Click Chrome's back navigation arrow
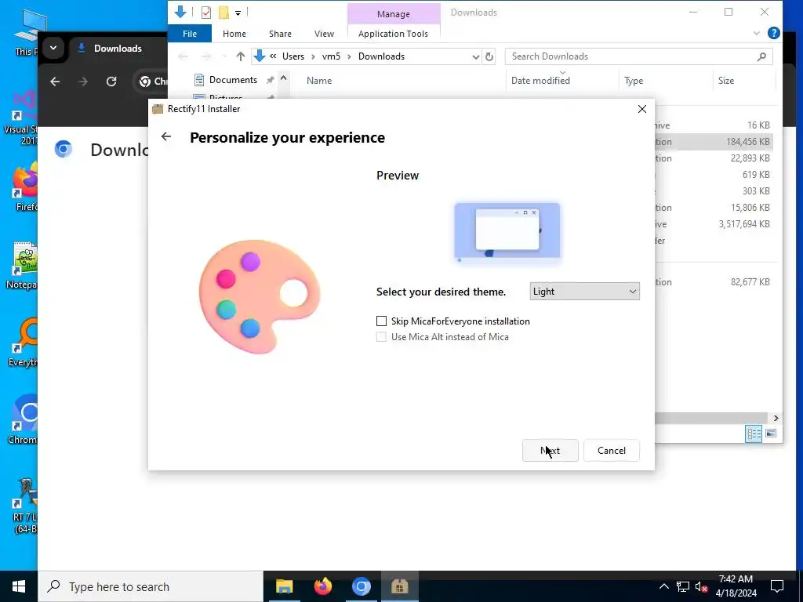This screenshot has width=803, height=602. pyautogui.click(x=55, y=82)
